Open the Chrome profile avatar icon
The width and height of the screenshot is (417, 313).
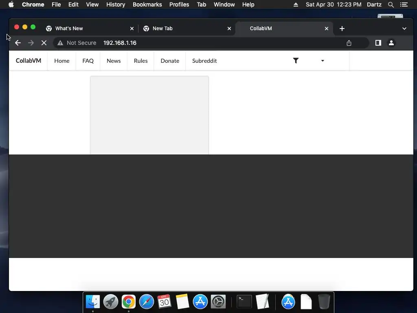coord(391,43)
